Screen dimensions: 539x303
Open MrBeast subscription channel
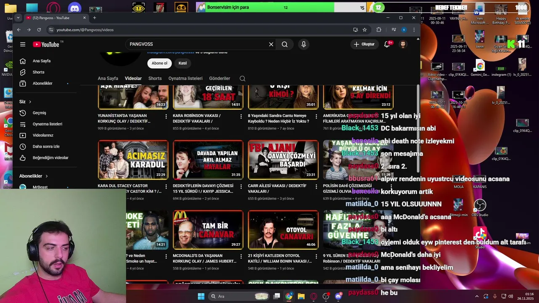pos(40,187)
